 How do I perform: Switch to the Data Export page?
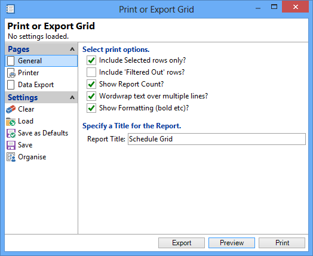tap(41, 85)
